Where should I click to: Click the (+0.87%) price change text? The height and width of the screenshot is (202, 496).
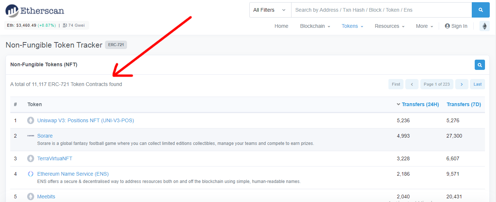tap(47, 25)
